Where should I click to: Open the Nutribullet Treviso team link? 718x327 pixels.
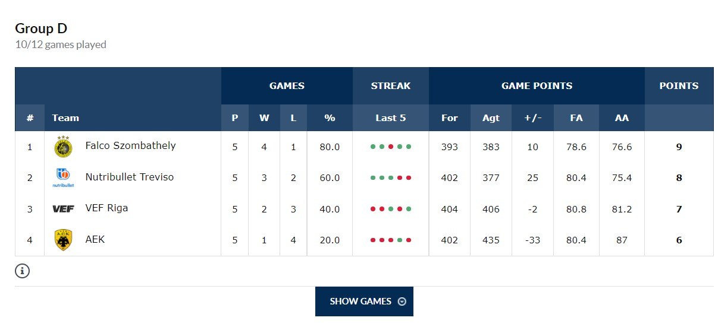coord(130,177)
